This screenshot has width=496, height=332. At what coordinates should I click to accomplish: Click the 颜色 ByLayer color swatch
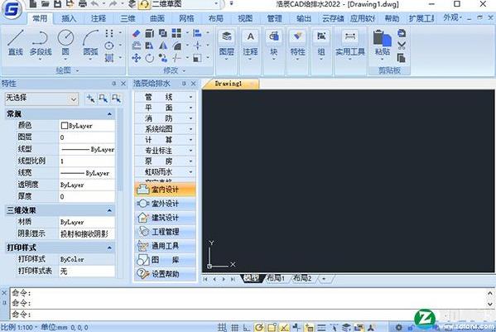(65, 126)
